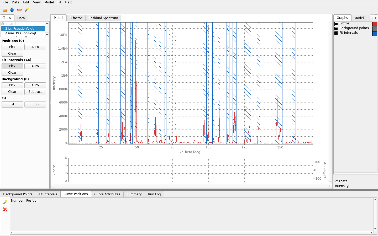
Task: Start fitting with the Fit button
Action: [x=12, y=104]
